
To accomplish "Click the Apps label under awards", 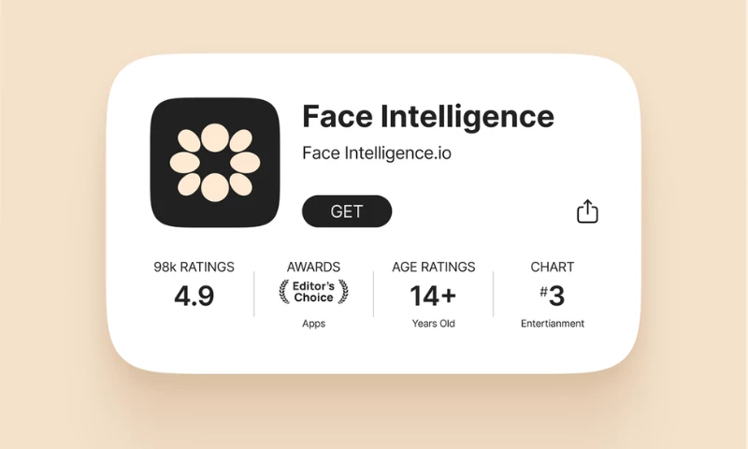I will pyautogui.click(x=313, y=324).
